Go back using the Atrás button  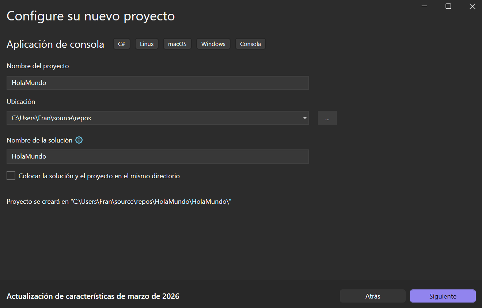click(372, 296)
